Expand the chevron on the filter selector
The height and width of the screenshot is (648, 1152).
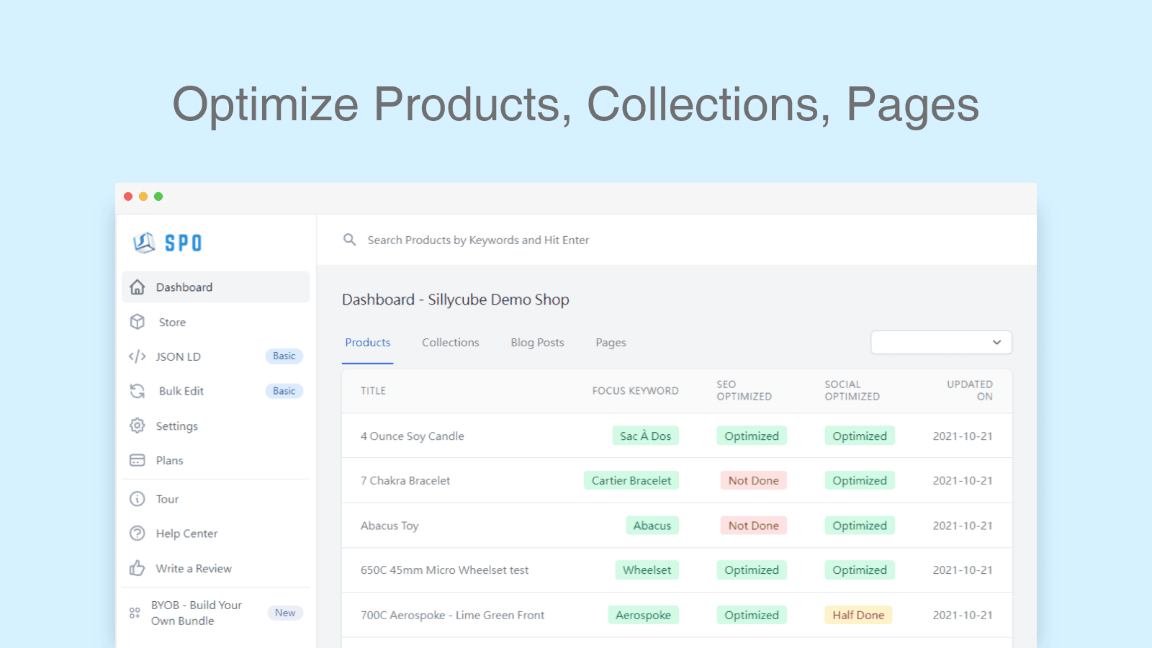click(x=996, y=342)
